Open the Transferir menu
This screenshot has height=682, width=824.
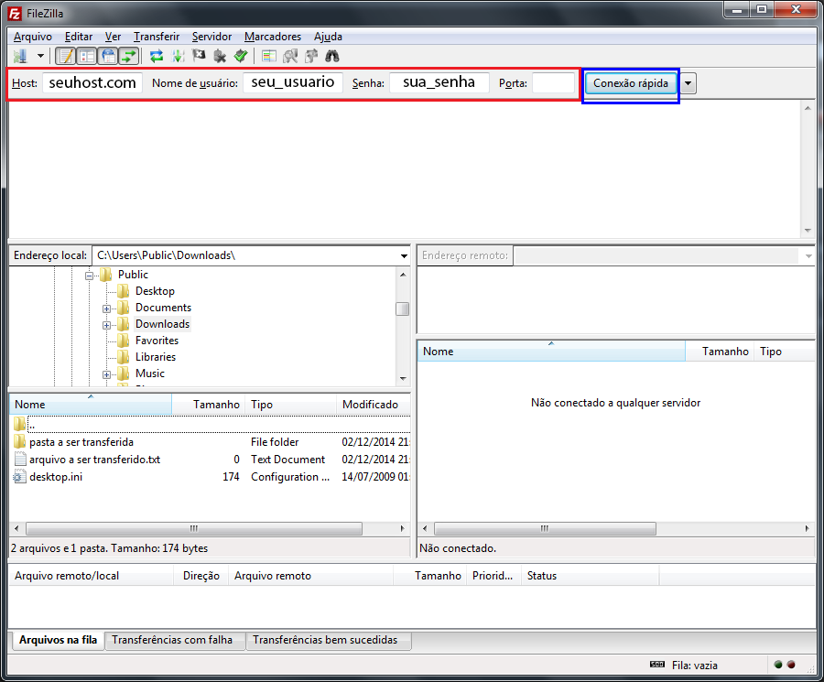coord(157,37)
